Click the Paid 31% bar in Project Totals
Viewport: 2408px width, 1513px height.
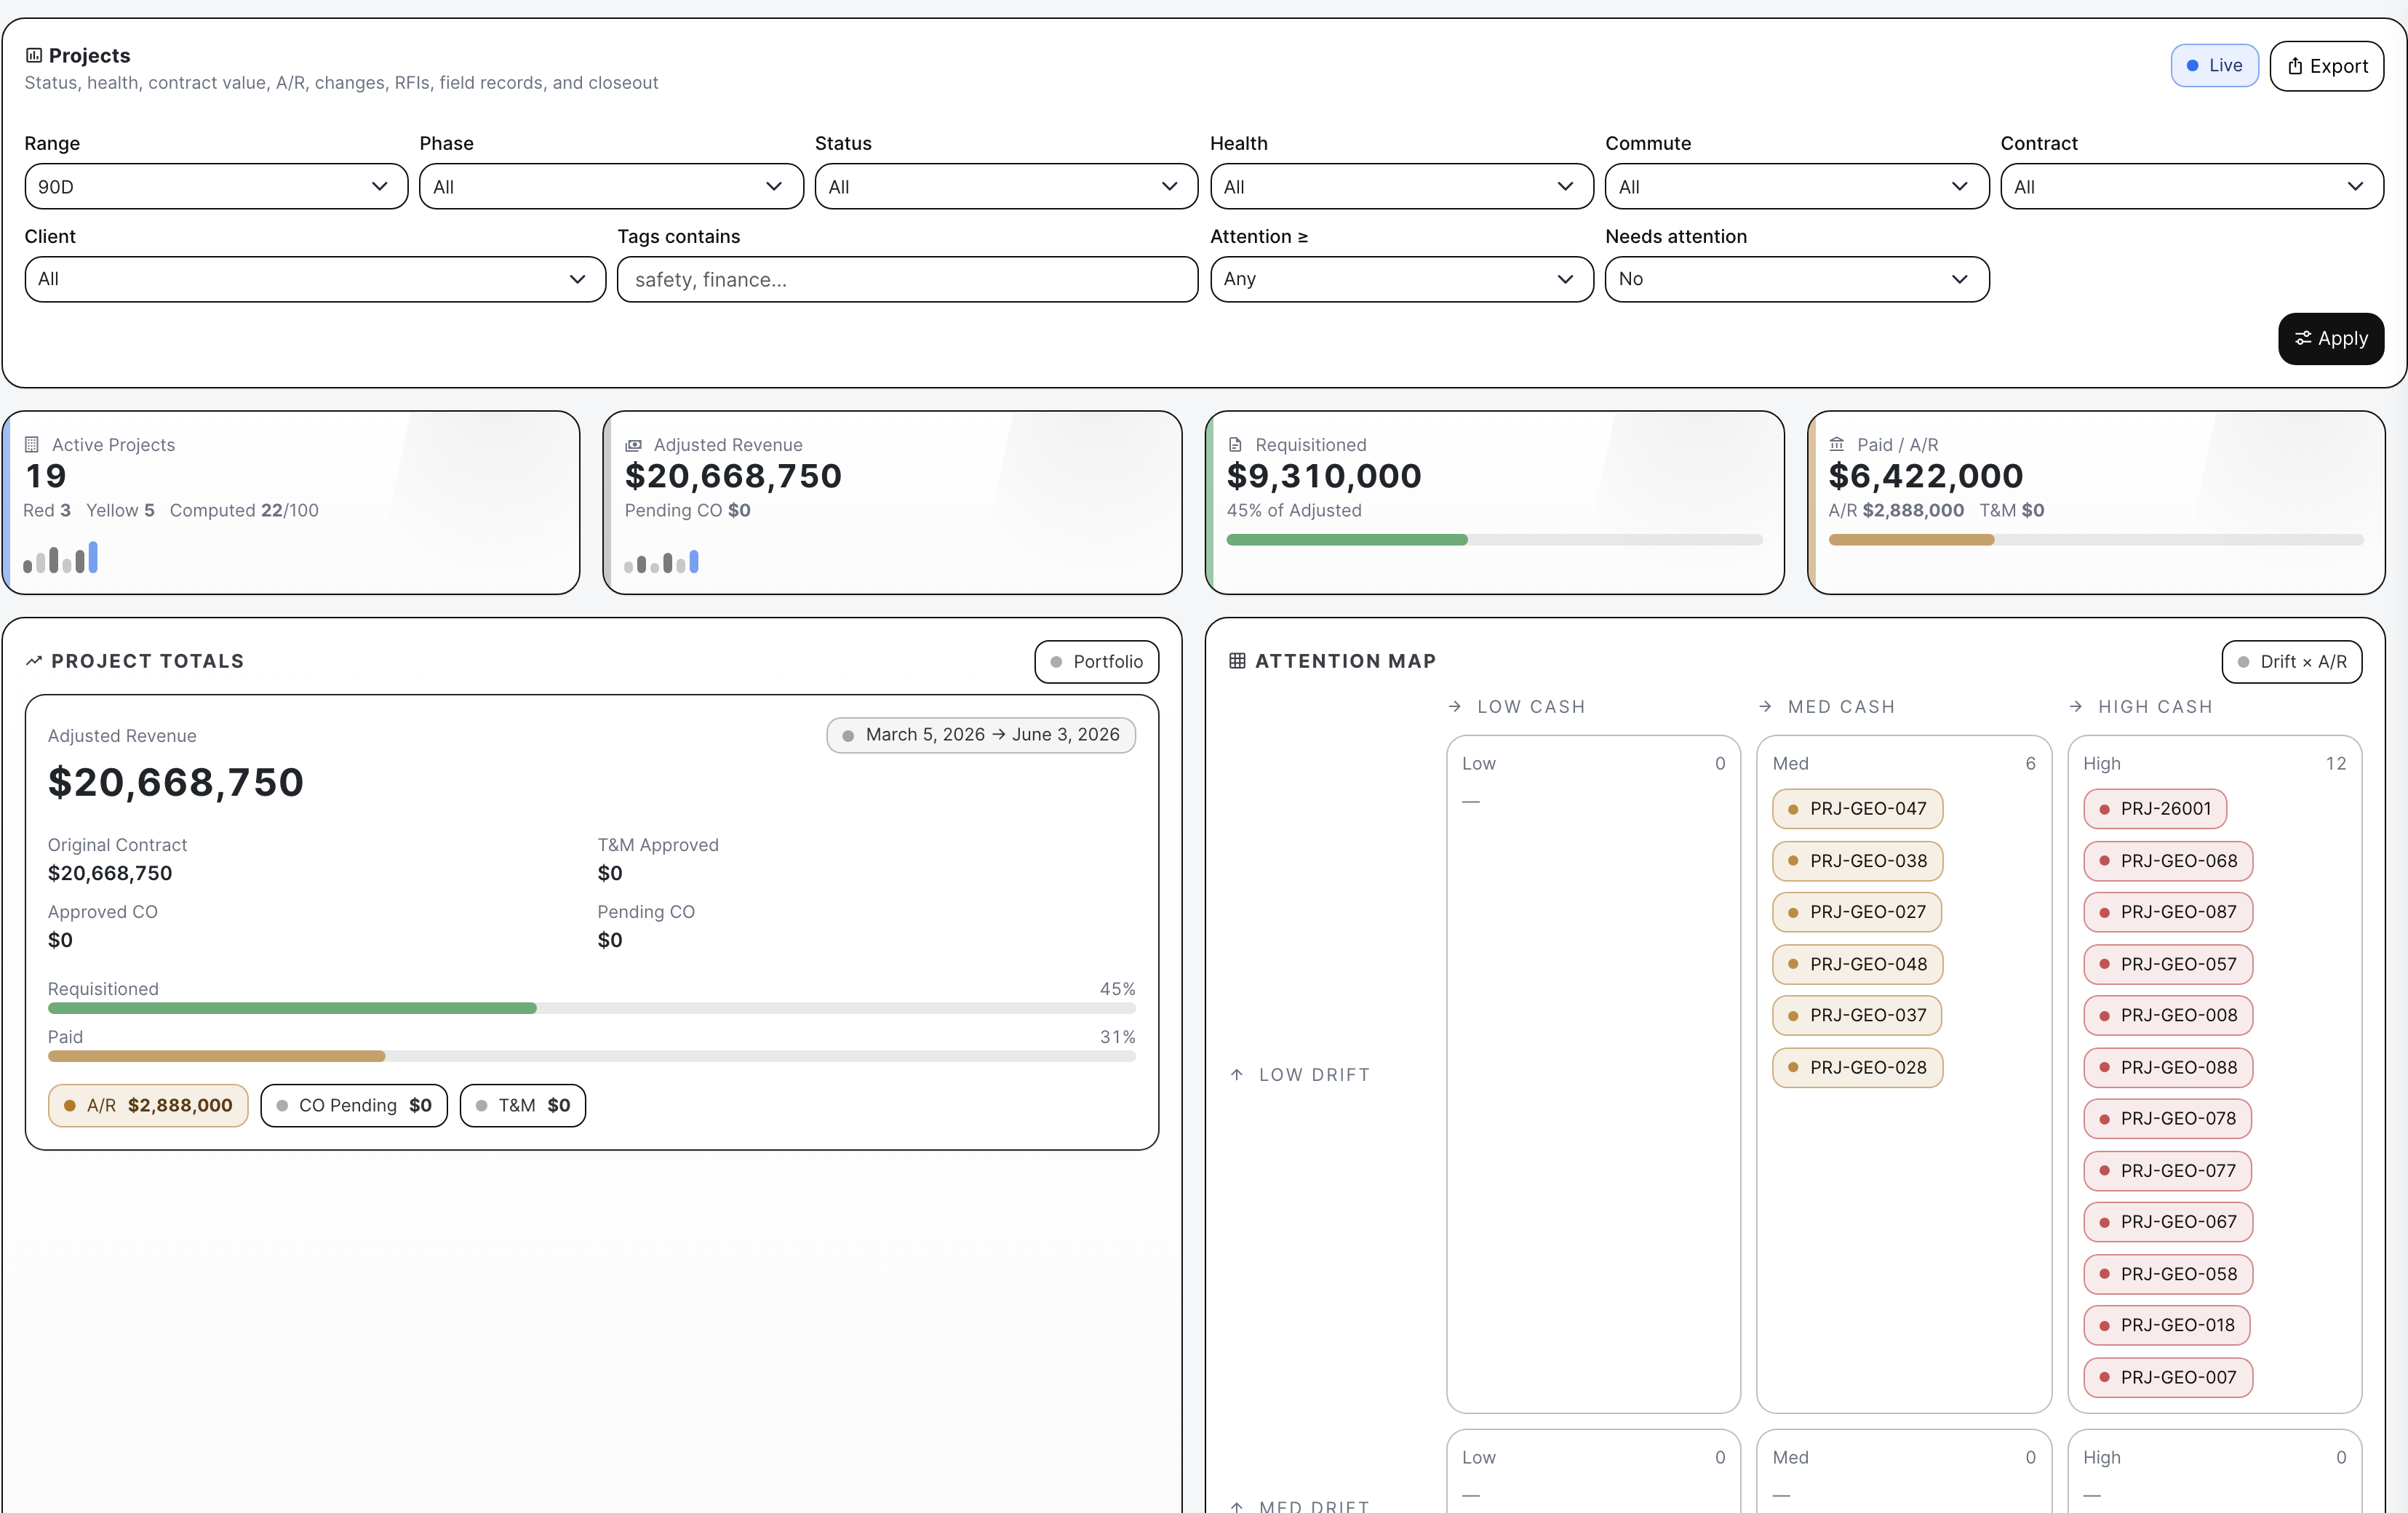tap(592, 1056)
